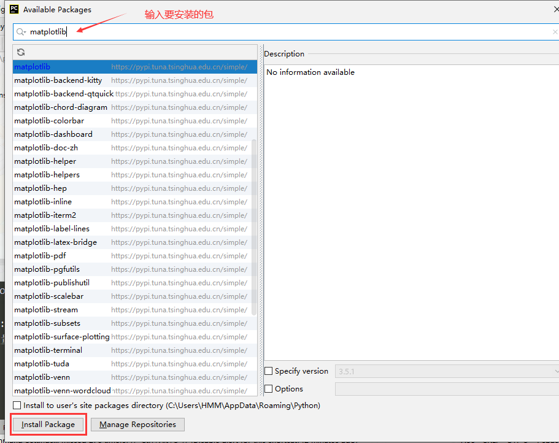
Task: Select matplotlib-stream package
Action: 135,310
